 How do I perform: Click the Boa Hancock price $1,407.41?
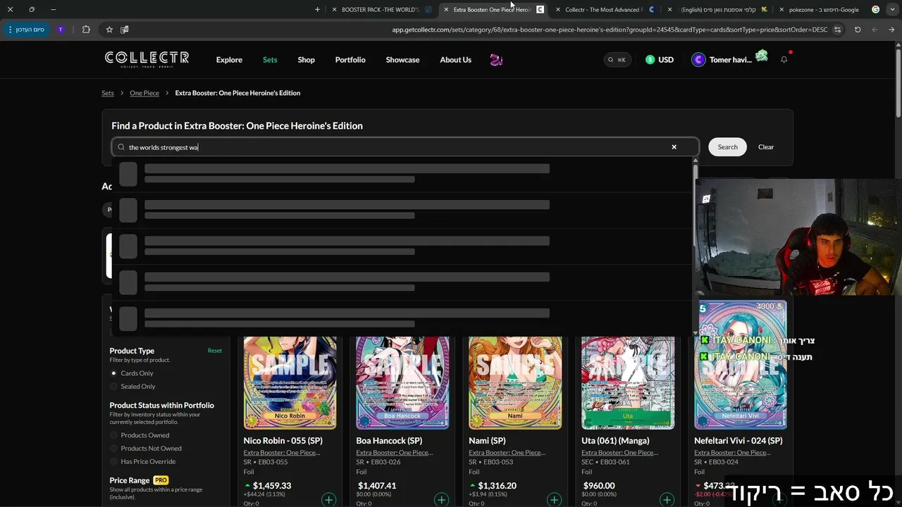(377, 486)
